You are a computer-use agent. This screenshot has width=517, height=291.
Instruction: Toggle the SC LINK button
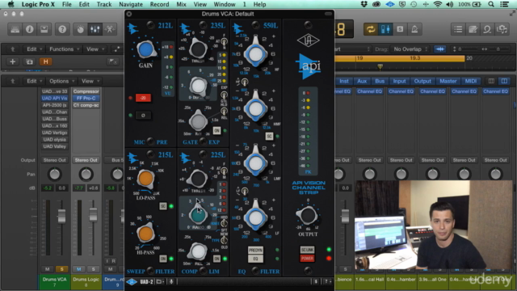click(307, 250)
